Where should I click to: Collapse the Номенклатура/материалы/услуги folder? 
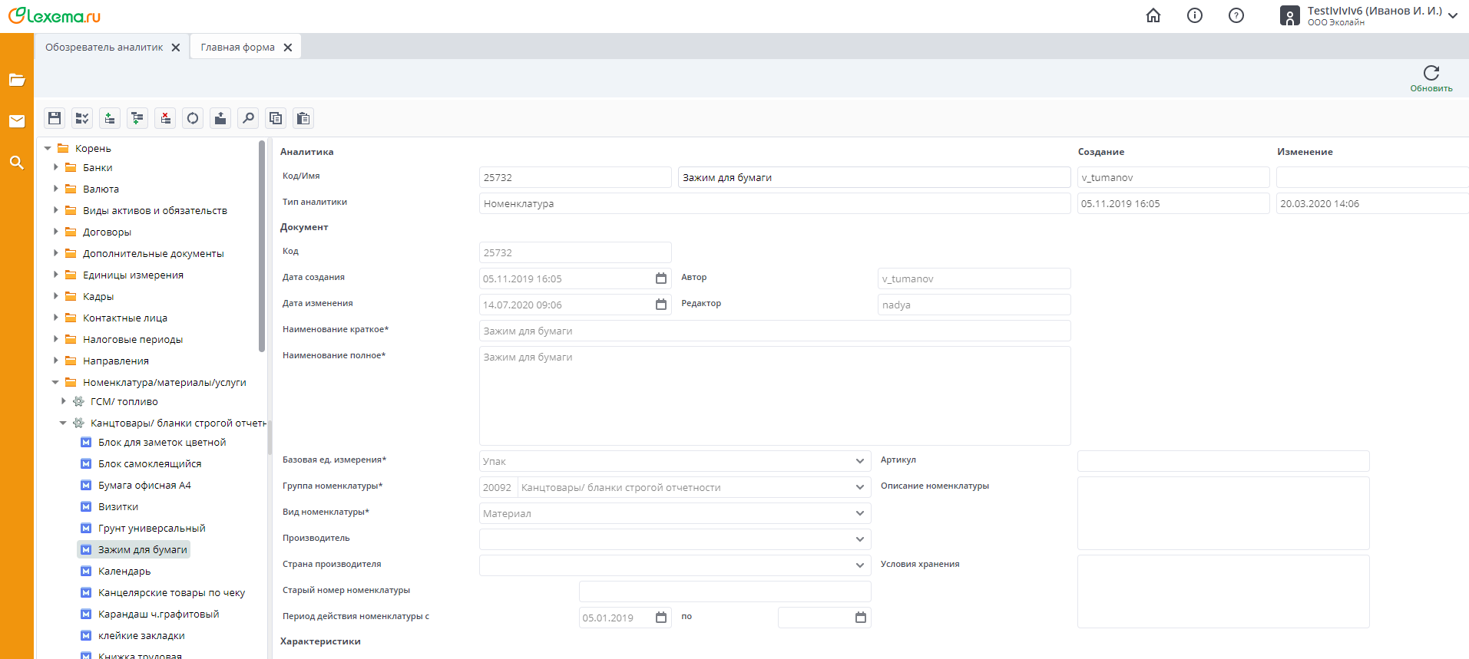[x=55, y=382]
